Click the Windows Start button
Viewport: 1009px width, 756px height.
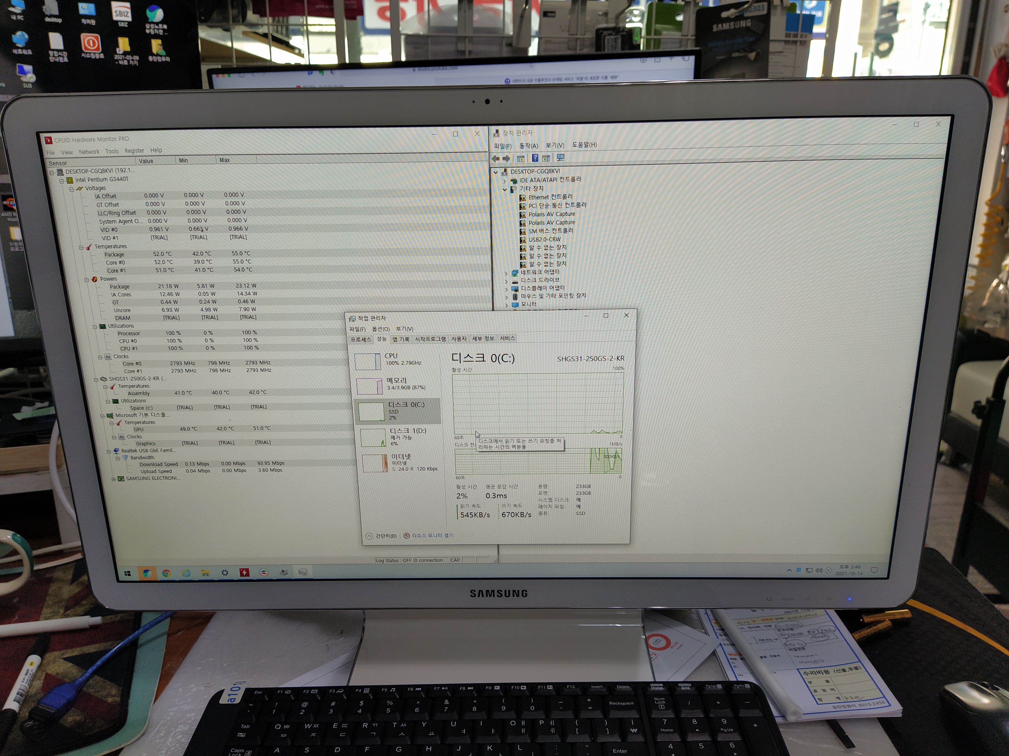(x=128, y=574)
